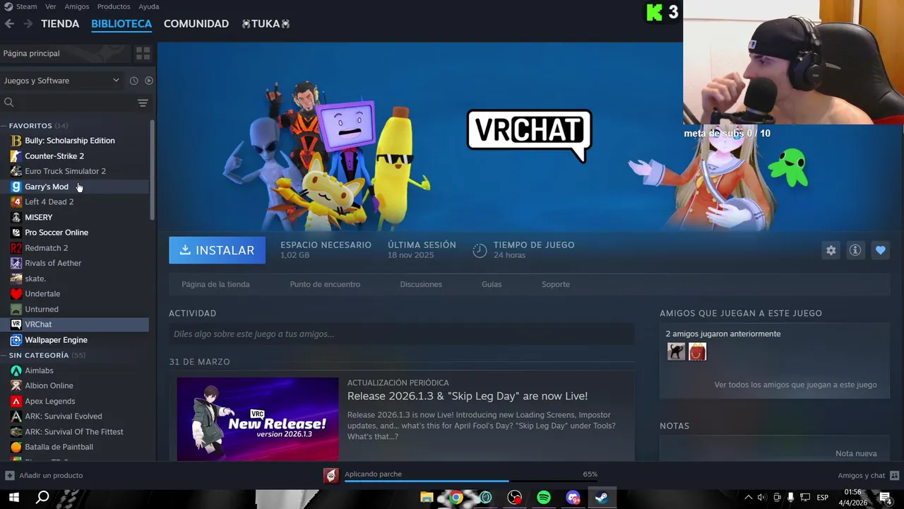Open the Soporte link
This screenshot has width=904, height=509.
coord(556,284)
